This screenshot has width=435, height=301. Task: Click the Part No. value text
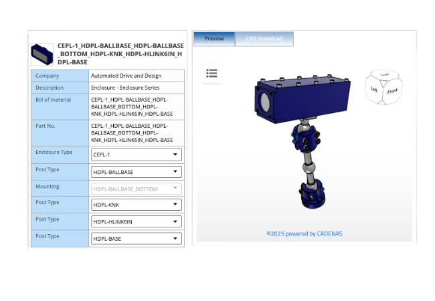click(x=132, y=132)
